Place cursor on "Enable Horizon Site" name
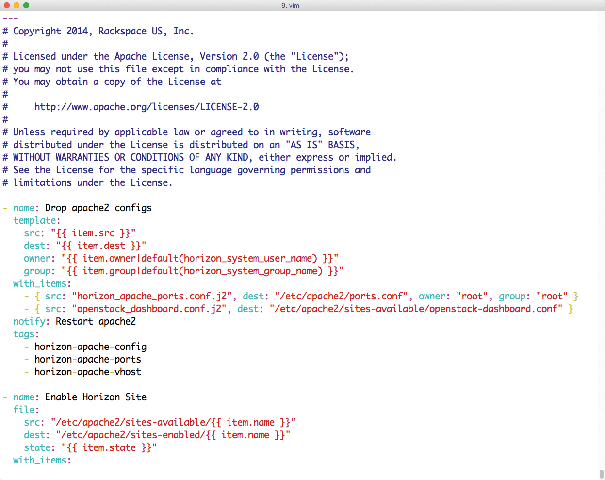The width and height of the screenshot is (605, 480). (x=96, y=397)
